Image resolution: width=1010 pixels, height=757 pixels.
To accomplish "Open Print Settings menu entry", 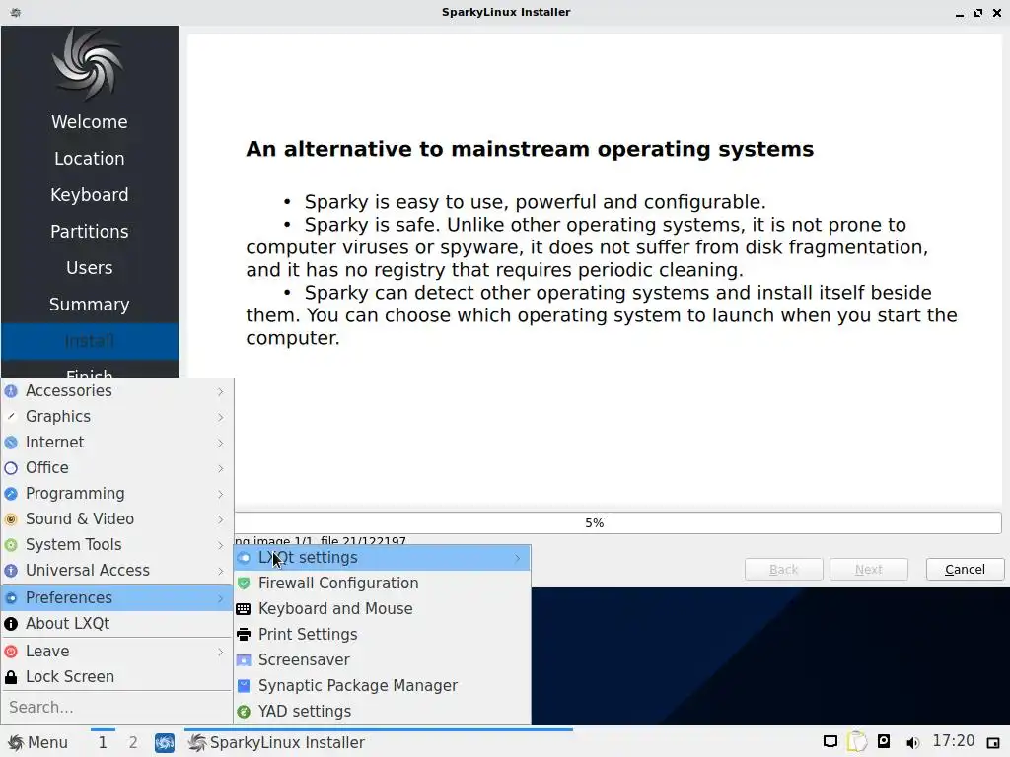I will click(383, 635).
